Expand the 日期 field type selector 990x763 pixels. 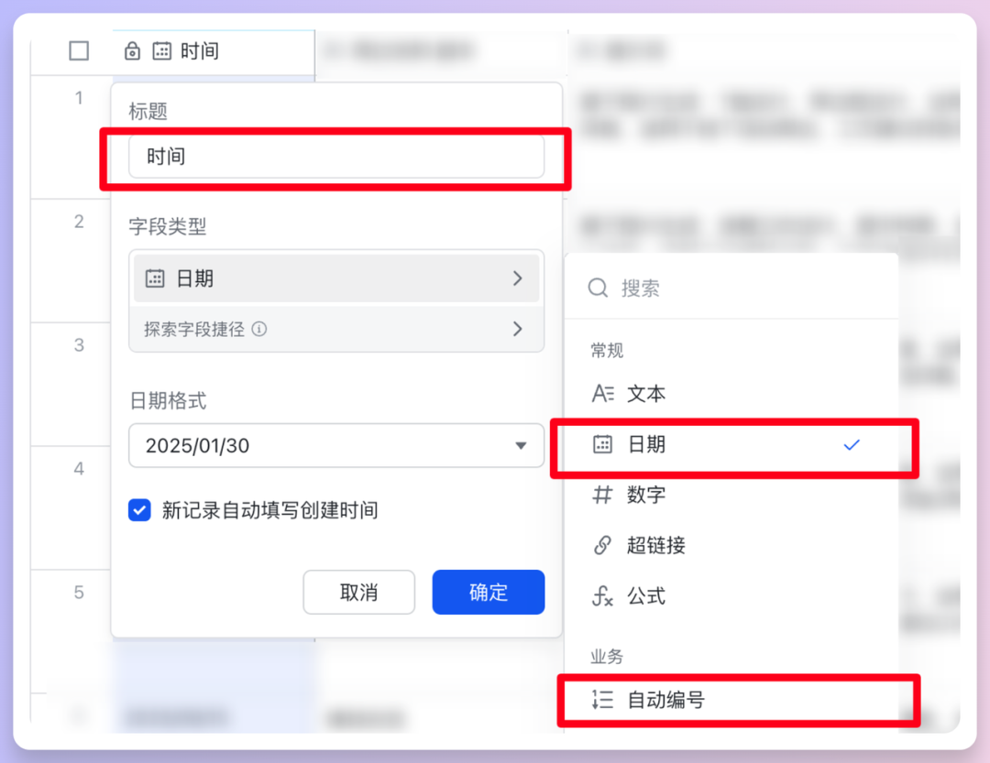335,278
